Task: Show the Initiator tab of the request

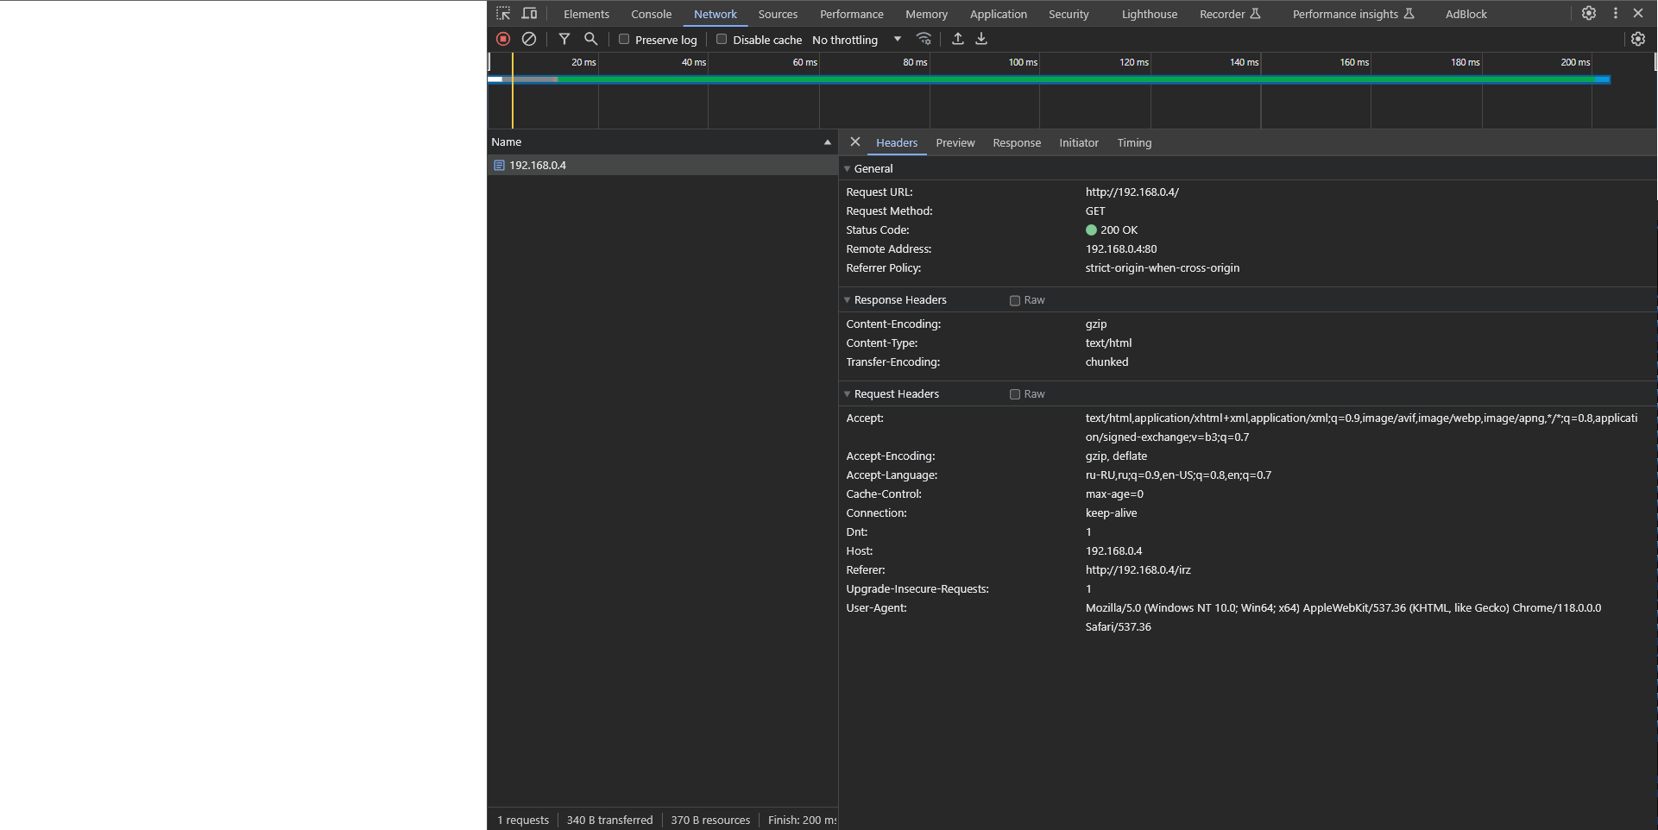Action: [1078, 142]
